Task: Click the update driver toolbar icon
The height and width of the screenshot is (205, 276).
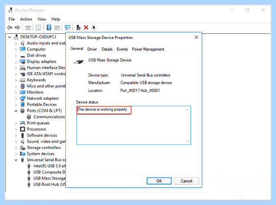Action: tap(78, 28)
